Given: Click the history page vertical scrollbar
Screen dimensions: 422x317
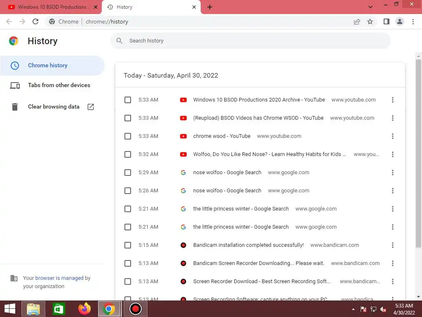Looking at the screenshot, I should (418, 153).
